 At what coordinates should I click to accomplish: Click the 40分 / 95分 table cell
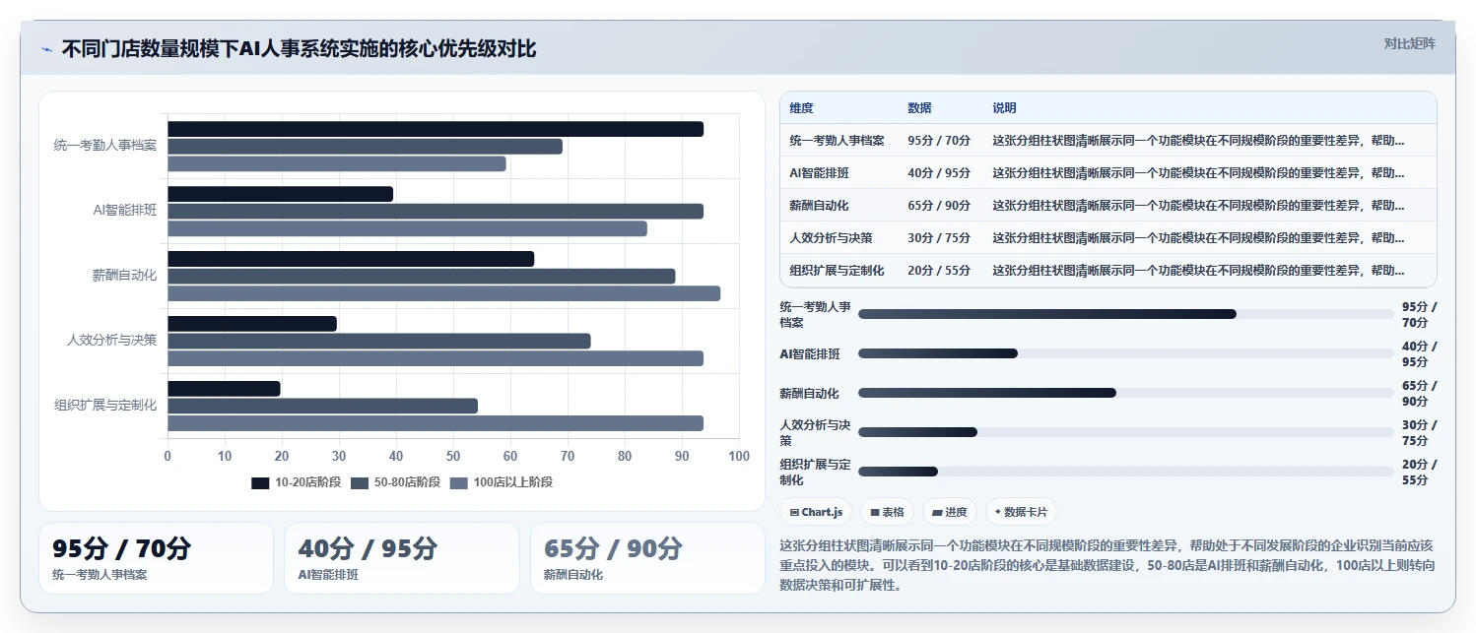[939, 173]
